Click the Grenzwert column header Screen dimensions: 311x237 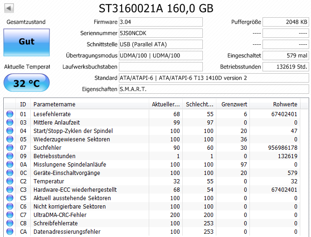[x=233, y=104]
